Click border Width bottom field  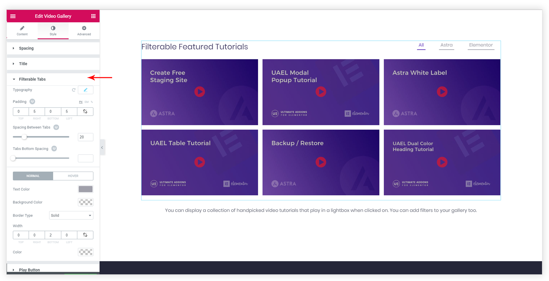click(53, 235)
